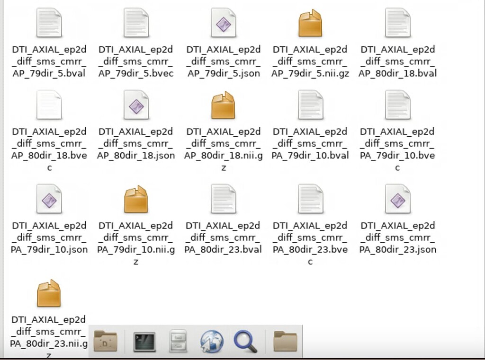
Task: Select the PA_79dir_10.bval file
Action: click(x=311, y=105)
